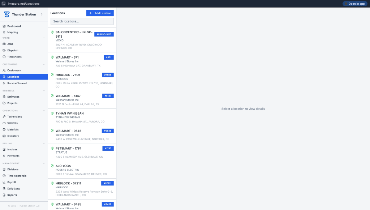
Task: Collapse the OPERATIONS sidebar section
Action: tap(44, 111)
